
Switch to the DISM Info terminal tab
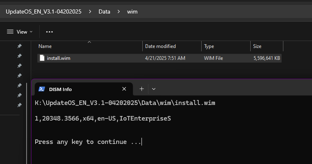pos(83,89)
